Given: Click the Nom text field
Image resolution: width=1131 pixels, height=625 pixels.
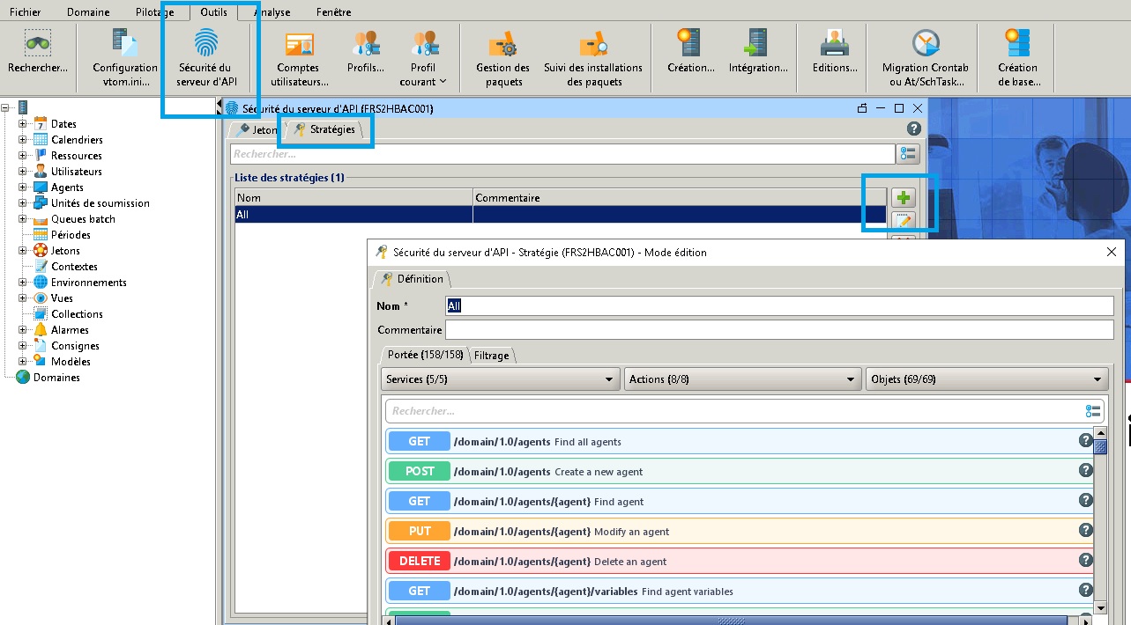Looking at the screenshot, I should point(779,305).
